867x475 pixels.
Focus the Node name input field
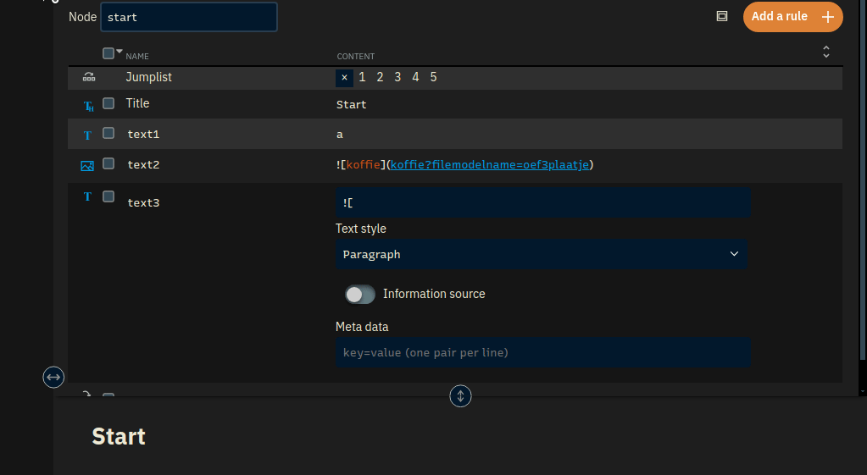pos(188,17)
